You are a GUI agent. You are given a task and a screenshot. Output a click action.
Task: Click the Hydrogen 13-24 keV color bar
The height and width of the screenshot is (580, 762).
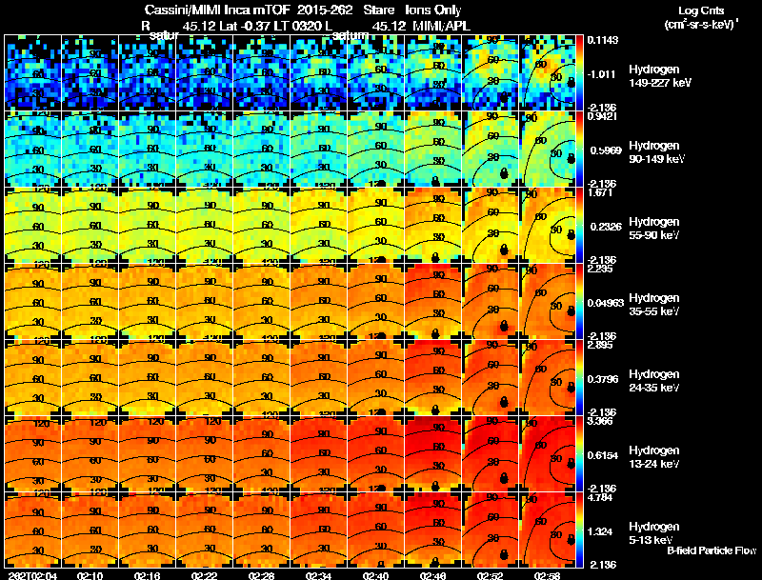coord(580,452)
